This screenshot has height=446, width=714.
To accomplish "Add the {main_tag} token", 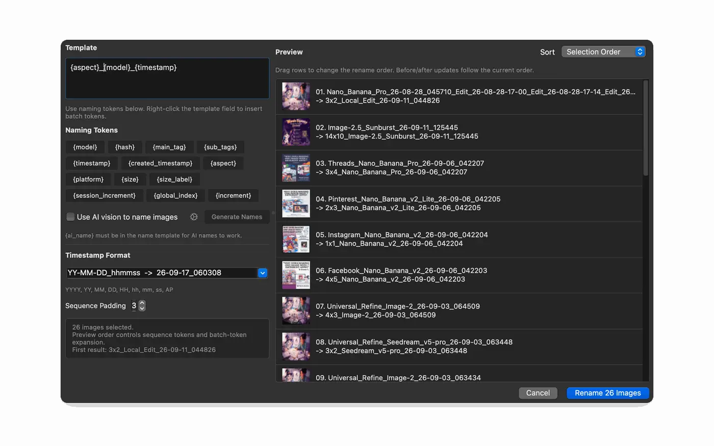I will (169, 147).
